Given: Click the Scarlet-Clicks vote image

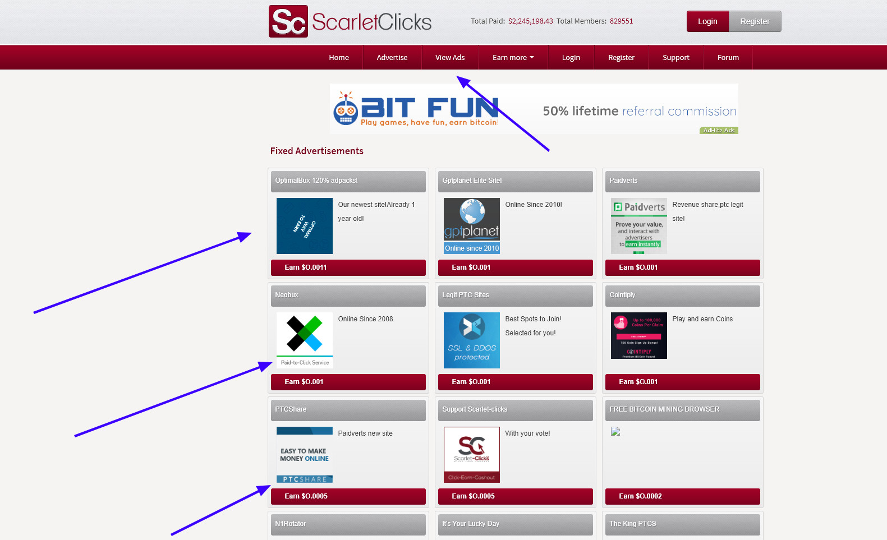Looking at the screenshot, I should pos(471,454).
